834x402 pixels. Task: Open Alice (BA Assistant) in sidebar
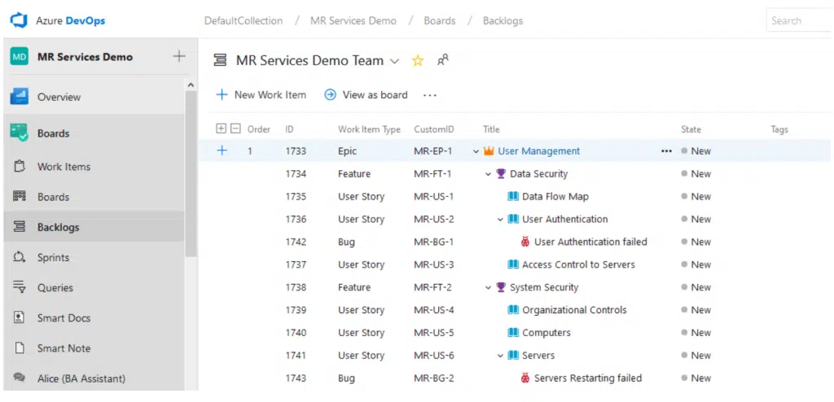[x=81, y=378]
